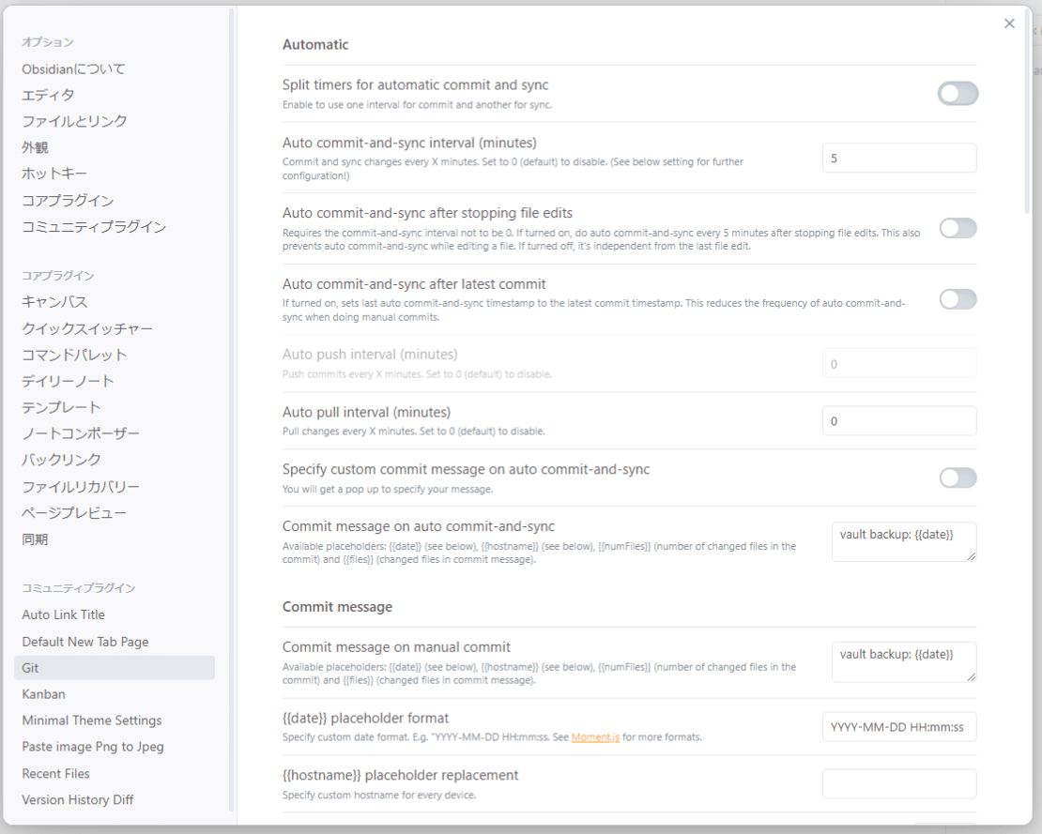Toggle Split timers for automatic commit and sync
Viewport: 1042px width, 834px height.
click(958, 94)
